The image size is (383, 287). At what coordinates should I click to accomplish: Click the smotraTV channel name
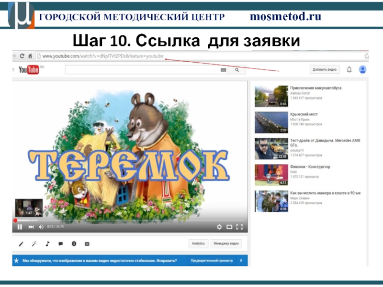pyautogui.click(x=297, y=151)
